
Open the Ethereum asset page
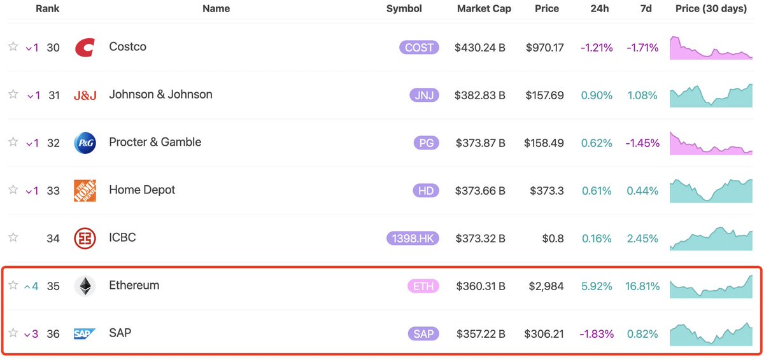[x=134, y=285]
